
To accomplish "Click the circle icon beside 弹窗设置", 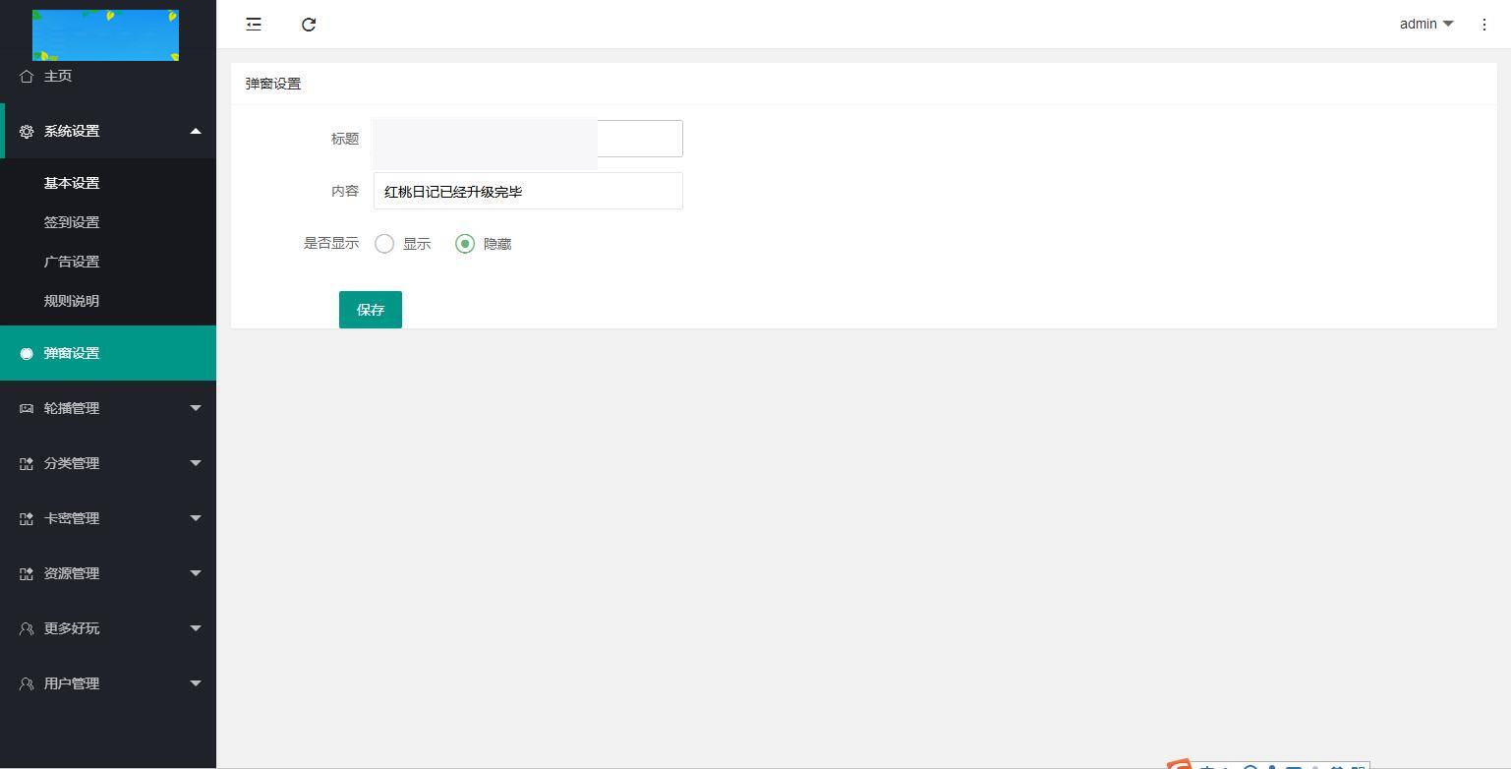I will (26, 353).
